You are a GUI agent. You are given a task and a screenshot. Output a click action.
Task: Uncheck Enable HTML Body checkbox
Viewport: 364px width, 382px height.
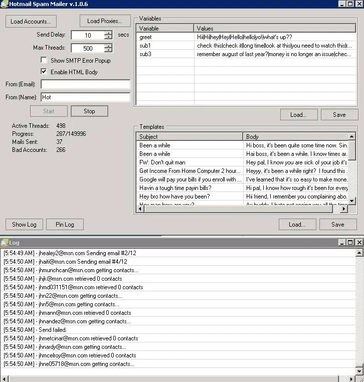tap(44, 72)
